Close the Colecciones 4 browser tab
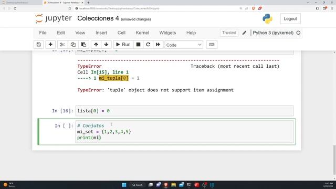Viewport: 336px width, 189px height. (82, 3)
